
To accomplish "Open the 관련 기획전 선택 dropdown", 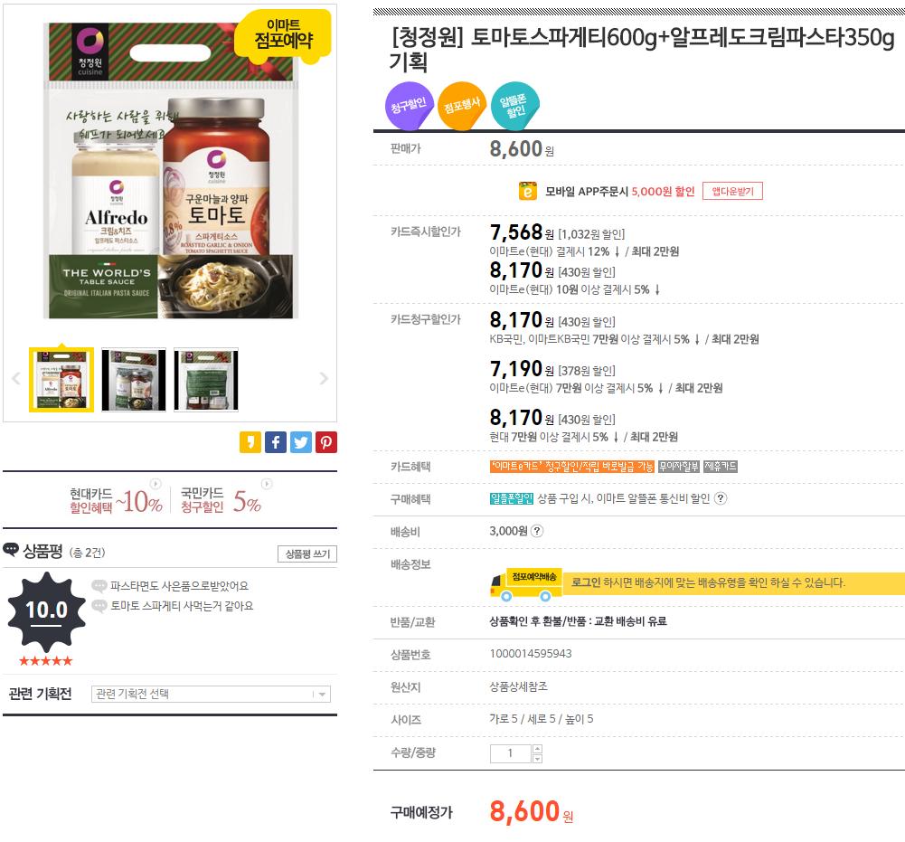I will click(211, 694).
